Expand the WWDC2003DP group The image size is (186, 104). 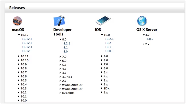[x=60, y=89]
